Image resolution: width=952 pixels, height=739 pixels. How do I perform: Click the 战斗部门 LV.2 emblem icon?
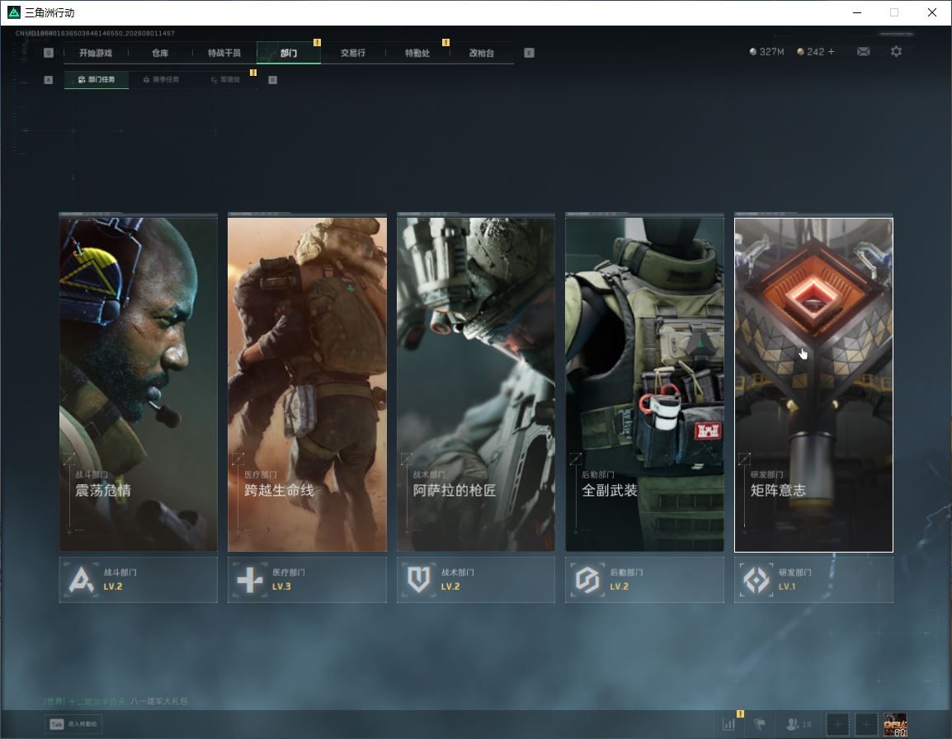click(82, 580)
